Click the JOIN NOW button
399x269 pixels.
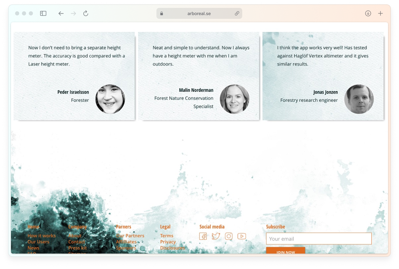click(285, 250)
